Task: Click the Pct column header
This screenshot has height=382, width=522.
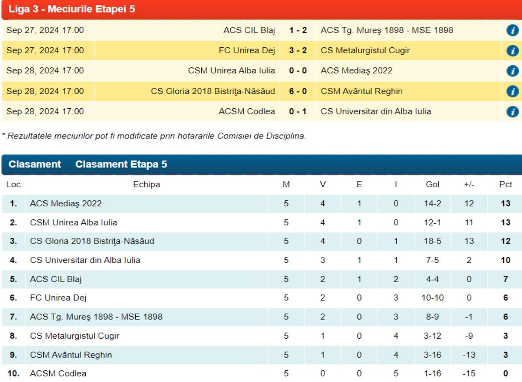Action: [506, 185]
